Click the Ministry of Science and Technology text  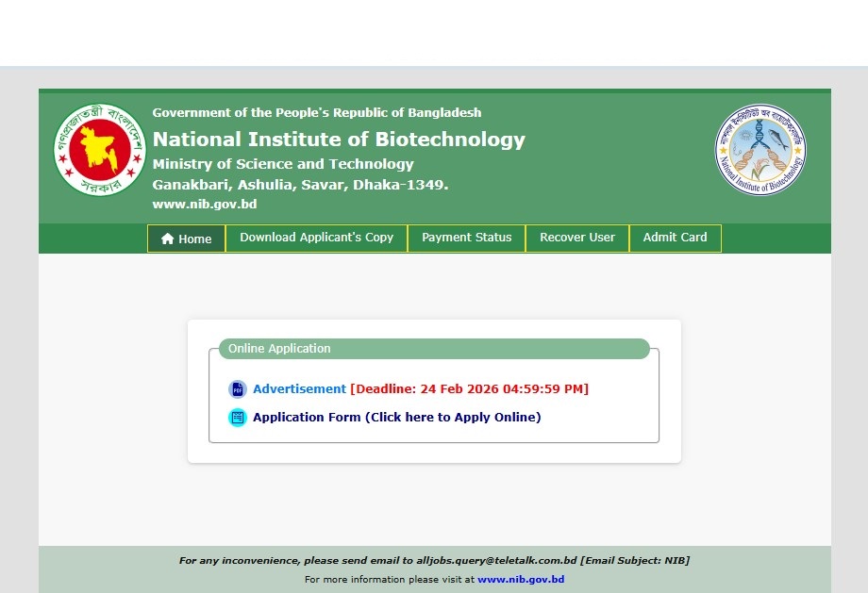[x=283, y=164]
